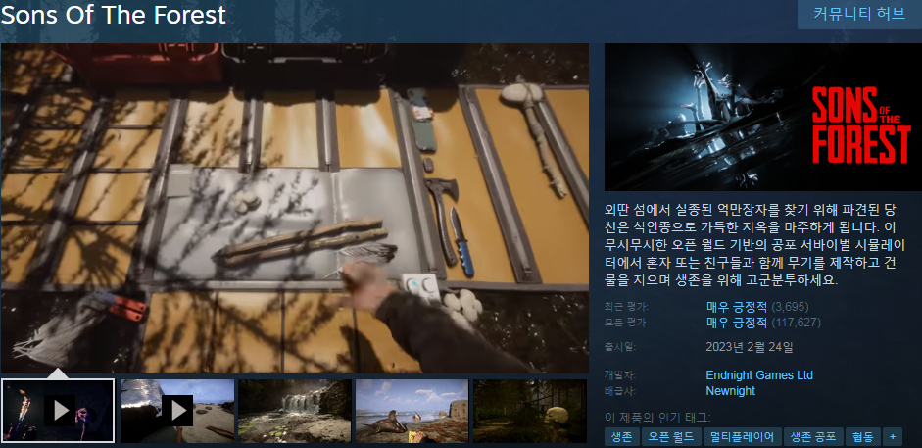The image size is (922, 448).
Task: Play the second beach video thumbnail
Action: [x=177, y=411]
